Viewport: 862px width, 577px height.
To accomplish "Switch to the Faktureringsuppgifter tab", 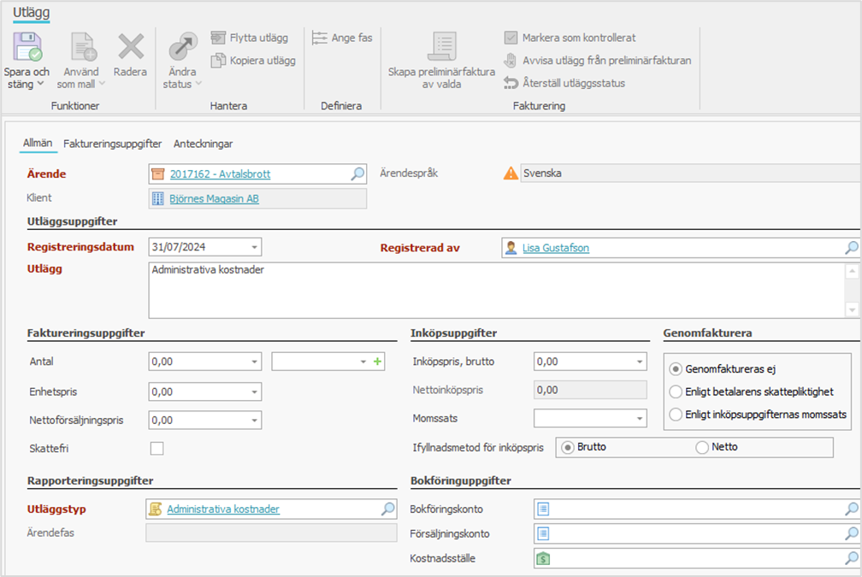I will pos(112,144).
